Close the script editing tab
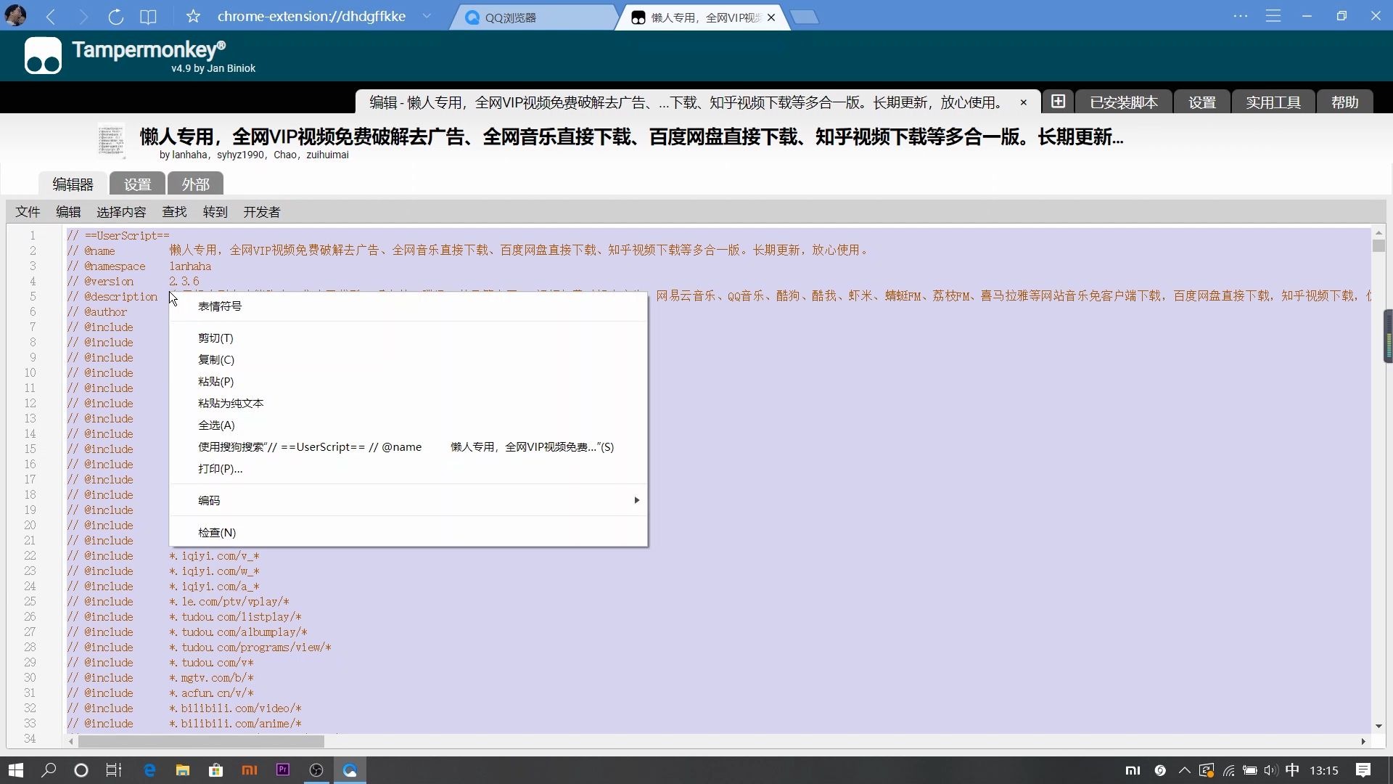This screenshot has height=784, width=1393. point(1024,102)
